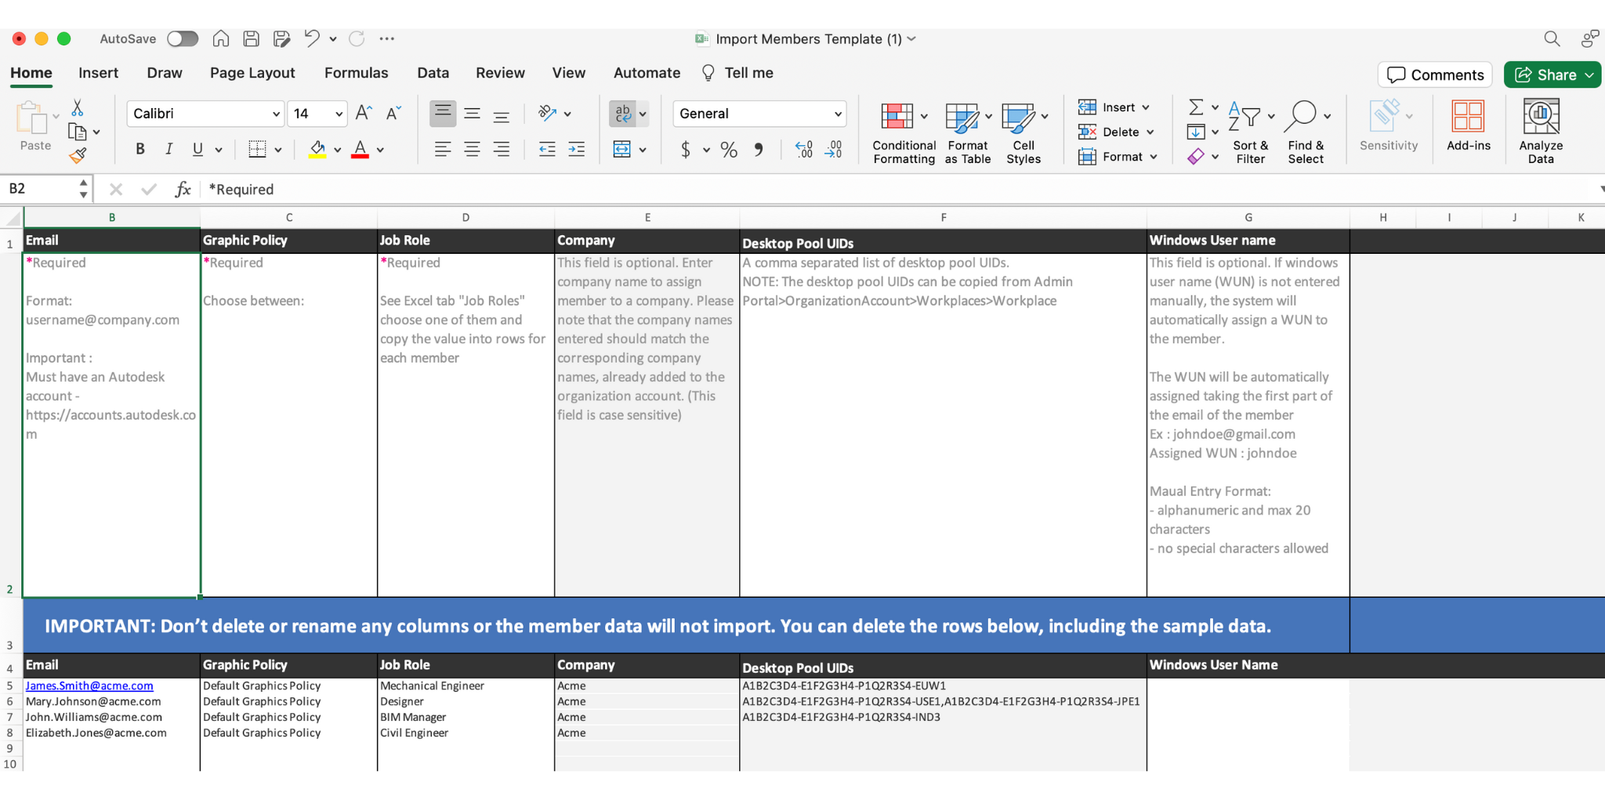Open Cell Styles menu
Screen dimensions: 1605x800
click(1024, 132)
